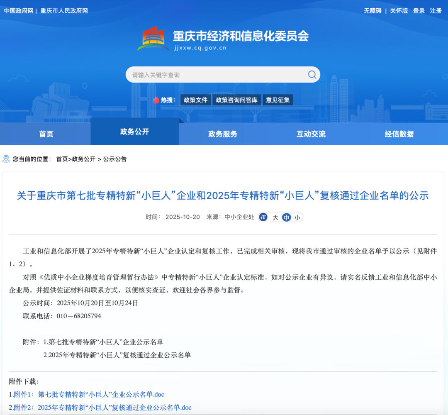Select the 政策咨询问答库 hot search tag
The height and width of the screenshot is (415, 448).
(236, 100)
